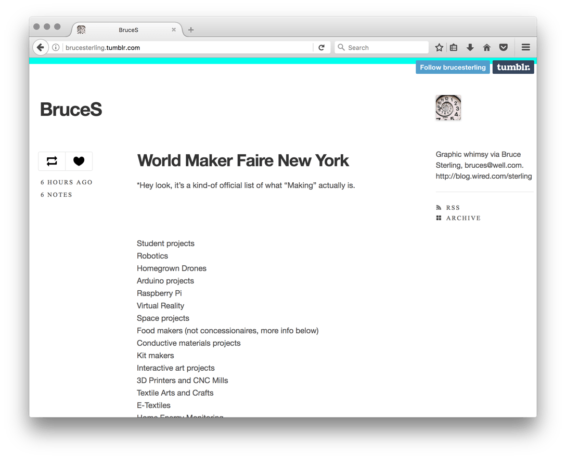Image resolution: width=566 pixels, height=459 pixels.
Task: Open the Archive link
Action: coord(463,218)
